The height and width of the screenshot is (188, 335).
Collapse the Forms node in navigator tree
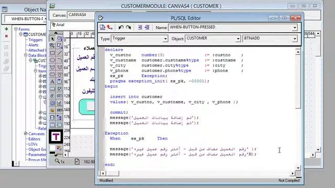pyautogui.click(x=16, y=29)
